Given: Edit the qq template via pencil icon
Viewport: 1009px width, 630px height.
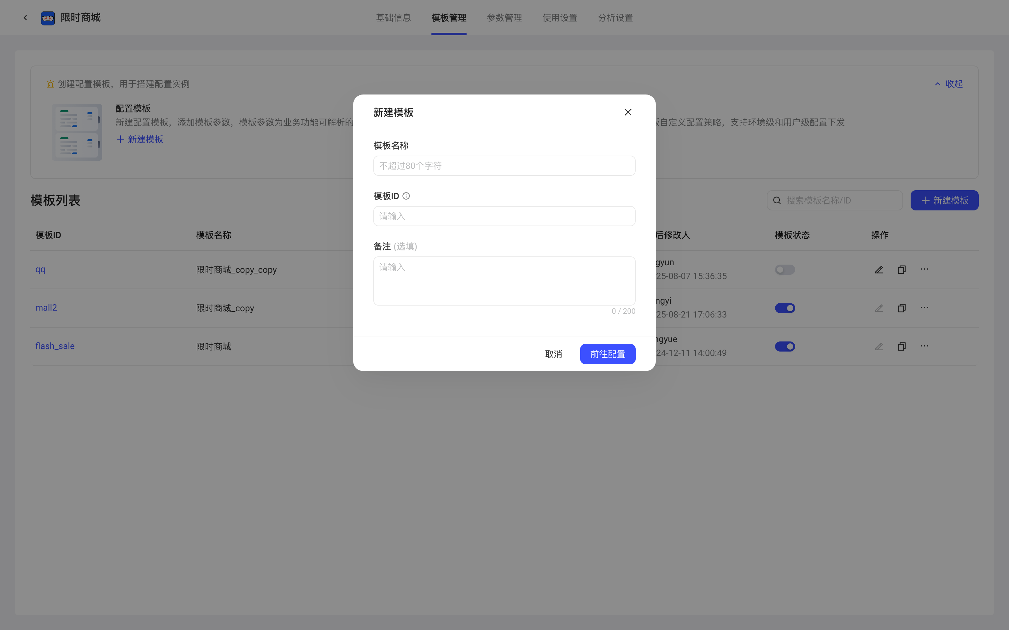Looking at the screenshot, I should click(x=879, y=270).
